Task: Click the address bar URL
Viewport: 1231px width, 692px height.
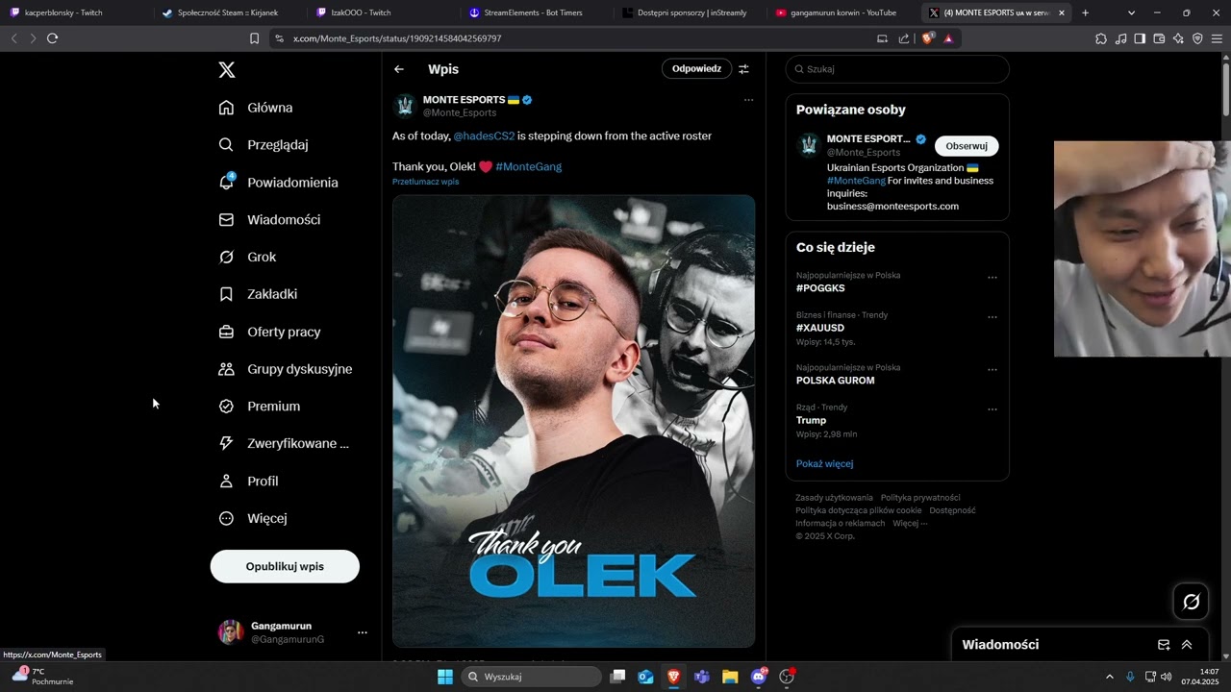Action: 397,38
